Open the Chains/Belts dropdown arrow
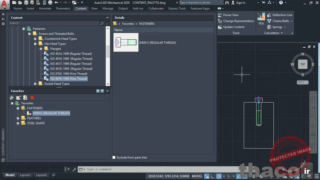 [x=291, y=21]
